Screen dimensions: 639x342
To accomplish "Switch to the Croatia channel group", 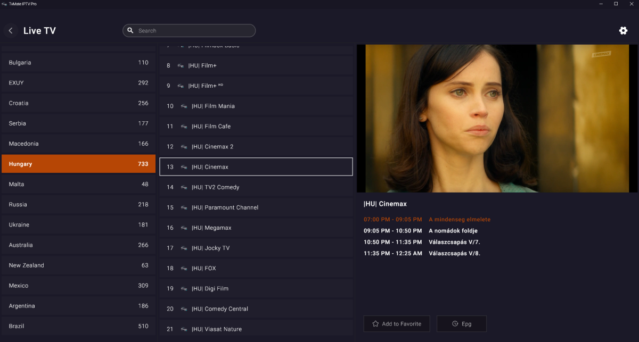I will pos(78,103).
